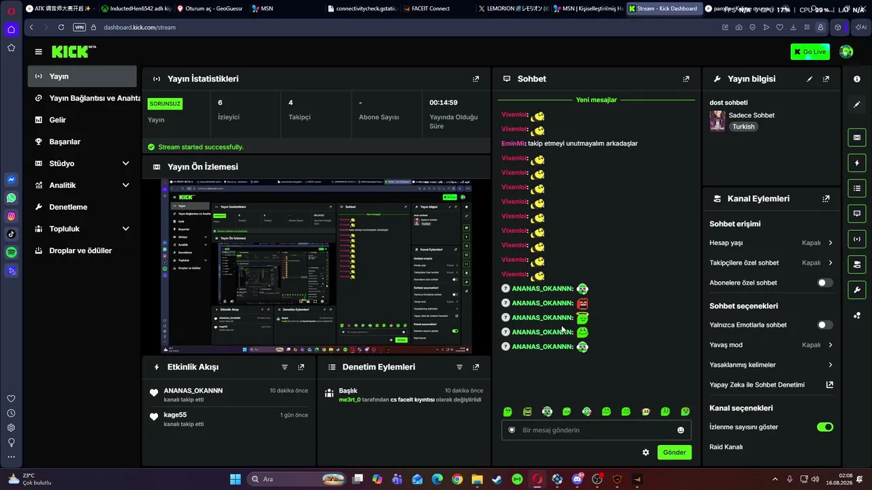
Task: Click EminMi username in chat
Action: 513,144
